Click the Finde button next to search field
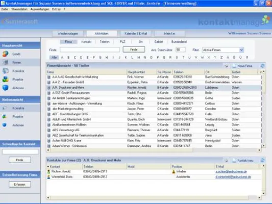 coord(134,49)
